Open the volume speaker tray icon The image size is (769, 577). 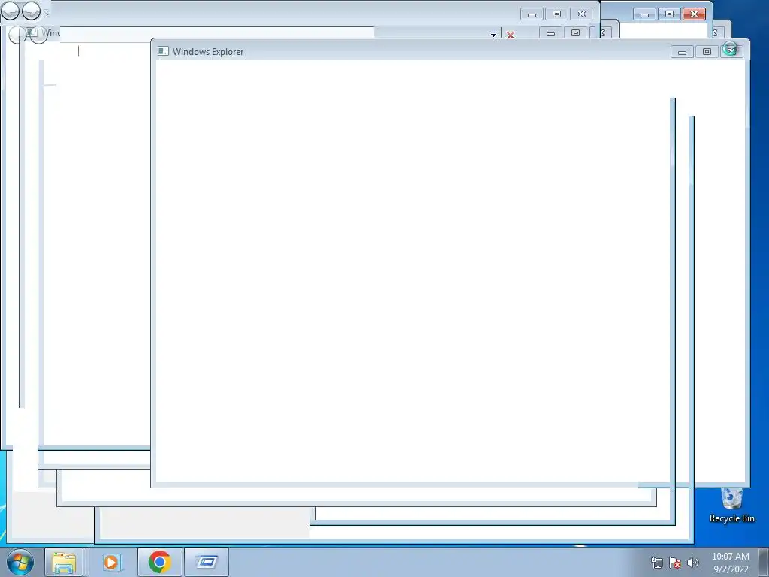click(x=693, y=563)
